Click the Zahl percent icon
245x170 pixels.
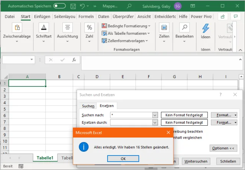coord(89,28)
